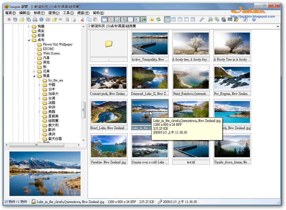The height and width of the screenshot is (210, 286).
Task: Create new folder with folder-plus icon
Action: pyautogui.click(x=54, y=19)
